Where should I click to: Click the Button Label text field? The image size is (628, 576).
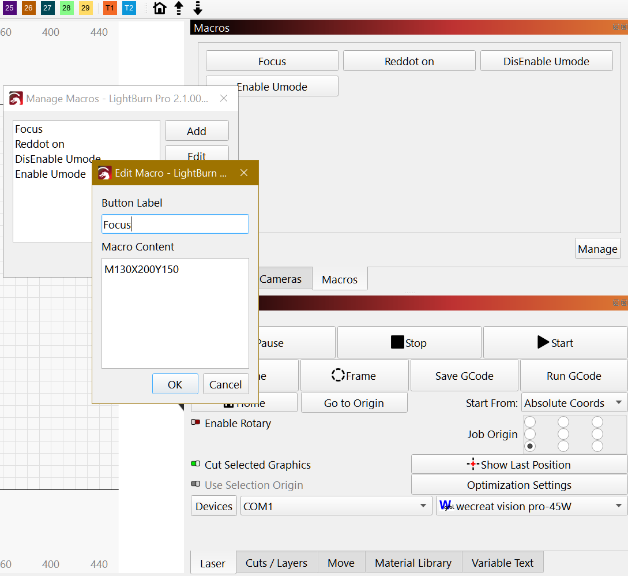coord(175,225)
